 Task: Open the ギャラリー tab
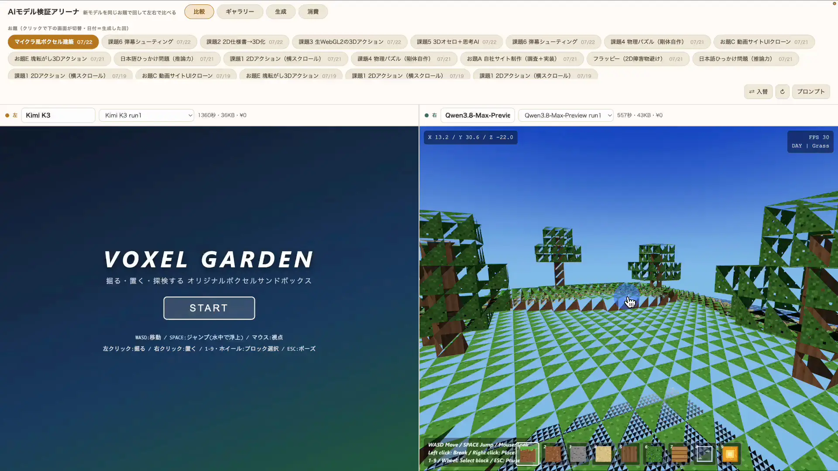tap(240, 12)
